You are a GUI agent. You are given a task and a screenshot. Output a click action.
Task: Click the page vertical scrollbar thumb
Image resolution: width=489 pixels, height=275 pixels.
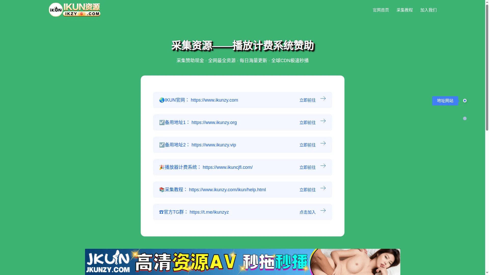coord(487,67)
